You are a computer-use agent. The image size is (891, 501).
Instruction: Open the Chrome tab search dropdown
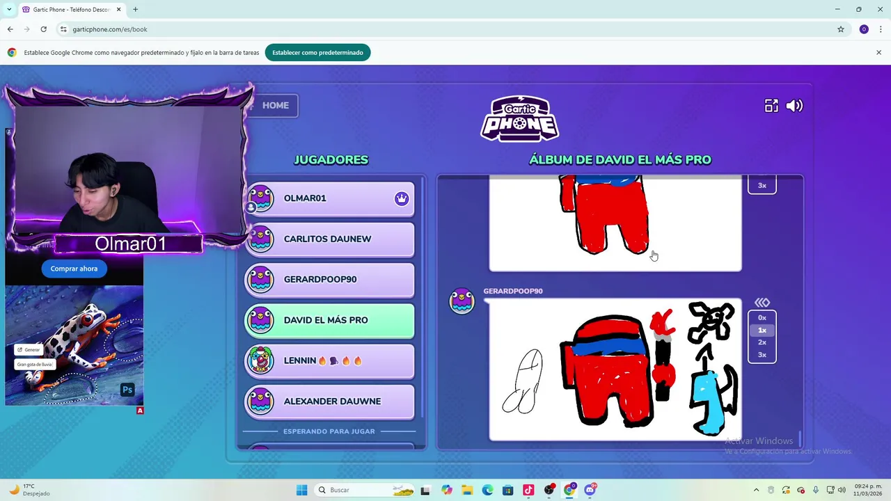(x=9, y=9)
